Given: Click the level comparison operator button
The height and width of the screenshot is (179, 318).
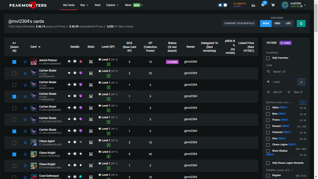Looking at the screenshot, I should coord(301,82).
